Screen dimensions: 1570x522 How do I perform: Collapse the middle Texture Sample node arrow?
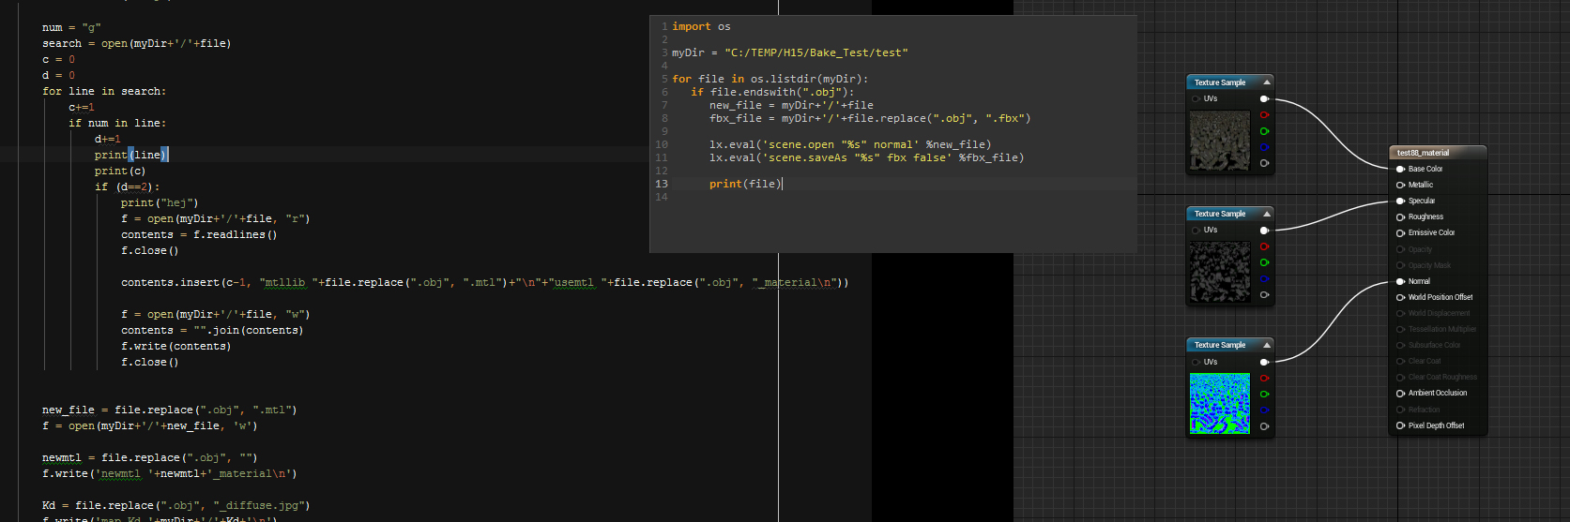pos(1266,214)
